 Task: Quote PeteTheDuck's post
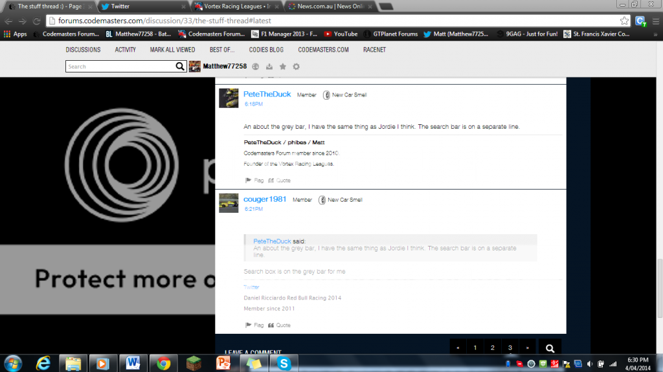click(x=279, y=181)
